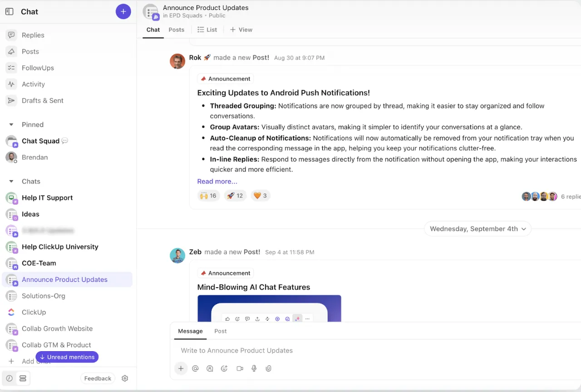The width and height of the screenshot is (581, 392).
Task: Select Announce Product Updates in sidebar
Action: click(68, 279)
